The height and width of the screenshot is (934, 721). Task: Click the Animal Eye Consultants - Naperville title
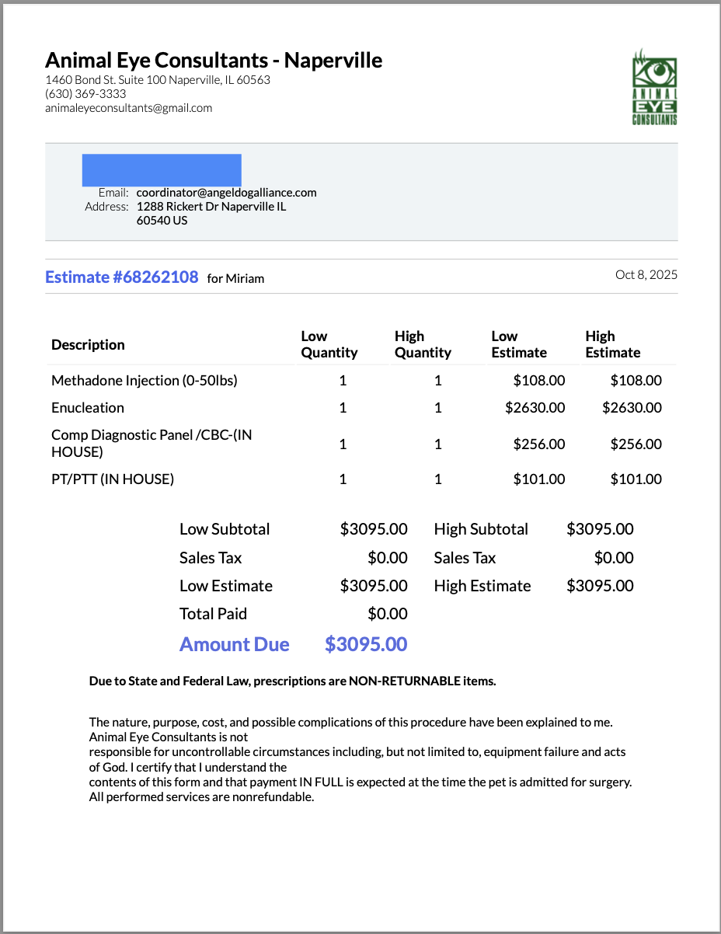click(x=214, y=60)
